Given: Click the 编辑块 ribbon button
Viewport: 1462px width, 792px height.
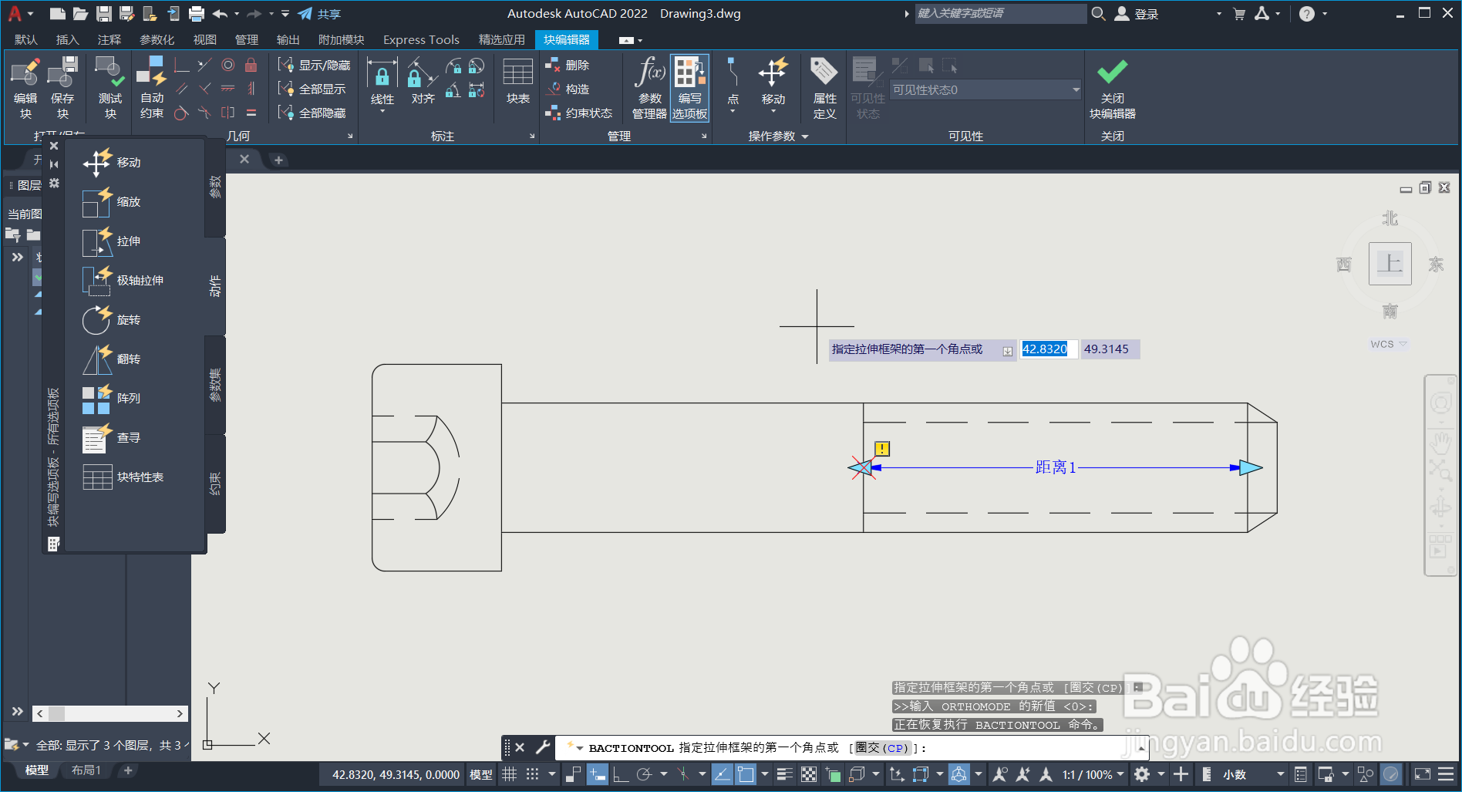Looking at the screenshot, I should [x=25, y=88].
